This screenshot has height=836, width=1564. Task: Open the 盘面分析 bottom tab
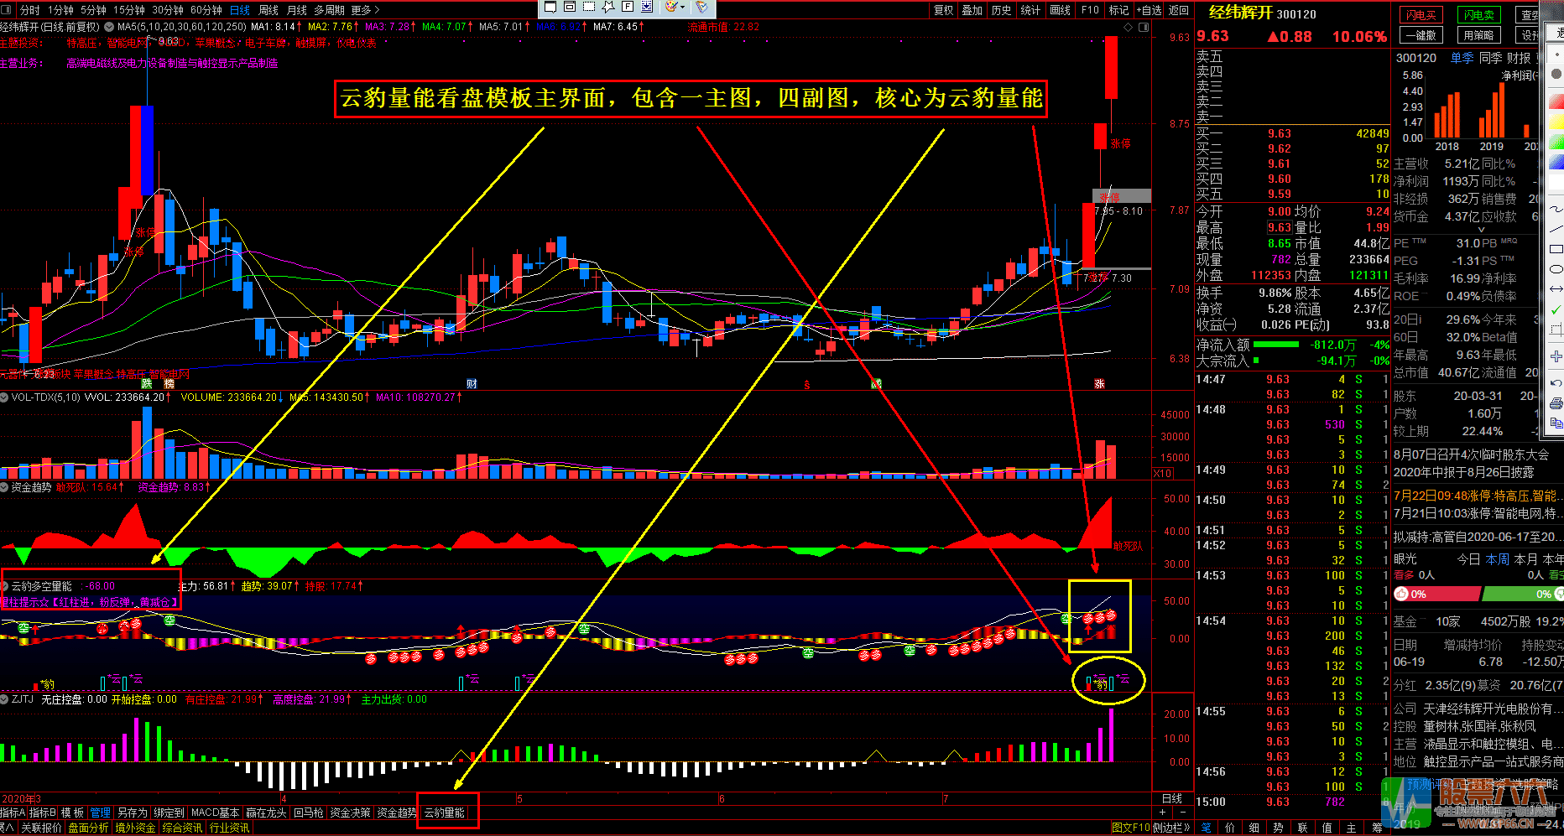coord(88,828)
